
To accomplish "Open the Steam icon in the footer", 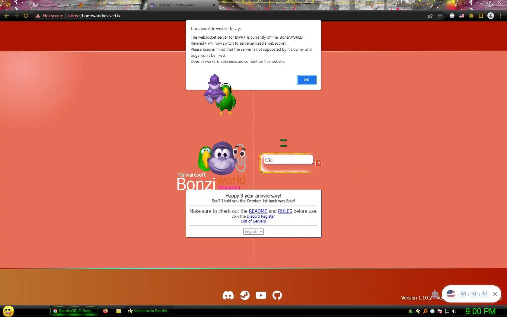I will (245, 295).
